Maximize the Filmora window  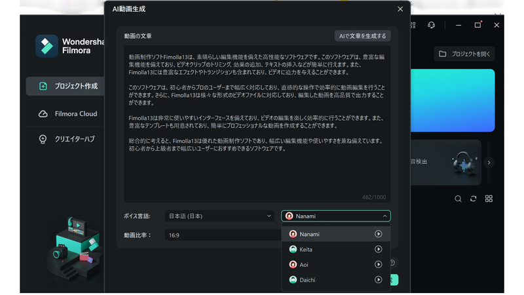(x=477, y=25)
